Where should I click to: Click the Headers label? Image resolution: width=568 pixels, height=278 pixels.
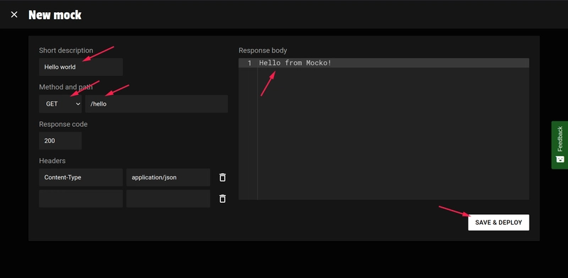(x=52, y=161)
